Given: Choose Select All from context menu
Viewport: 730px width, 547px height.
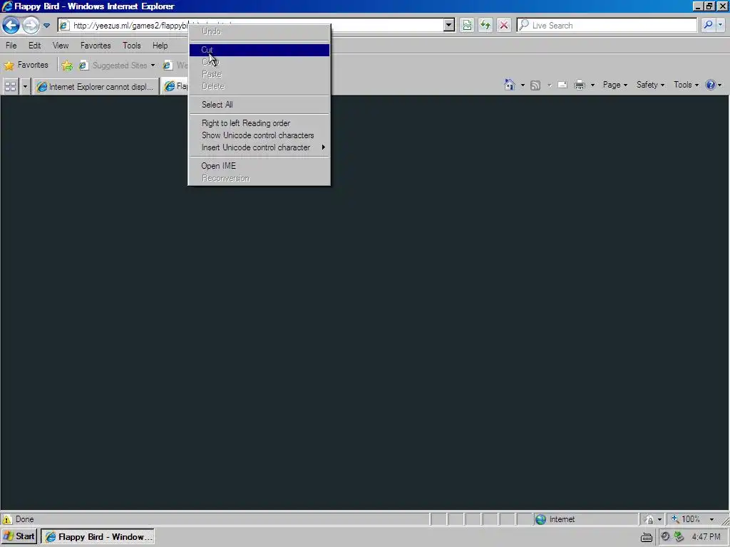Looking at the screenshot, I should tap(259, 105).
